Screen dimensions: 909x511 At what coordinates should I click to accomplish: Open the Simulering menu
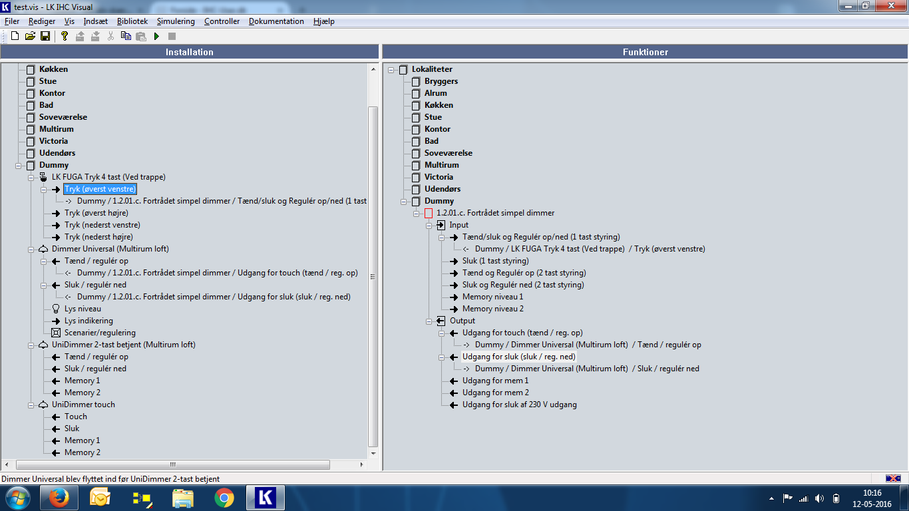[176, 21]
